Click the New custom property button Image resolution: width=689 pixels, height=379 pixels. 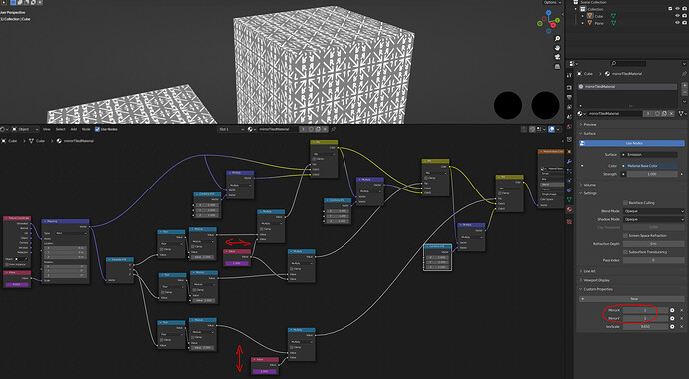[x=632, y=299]
